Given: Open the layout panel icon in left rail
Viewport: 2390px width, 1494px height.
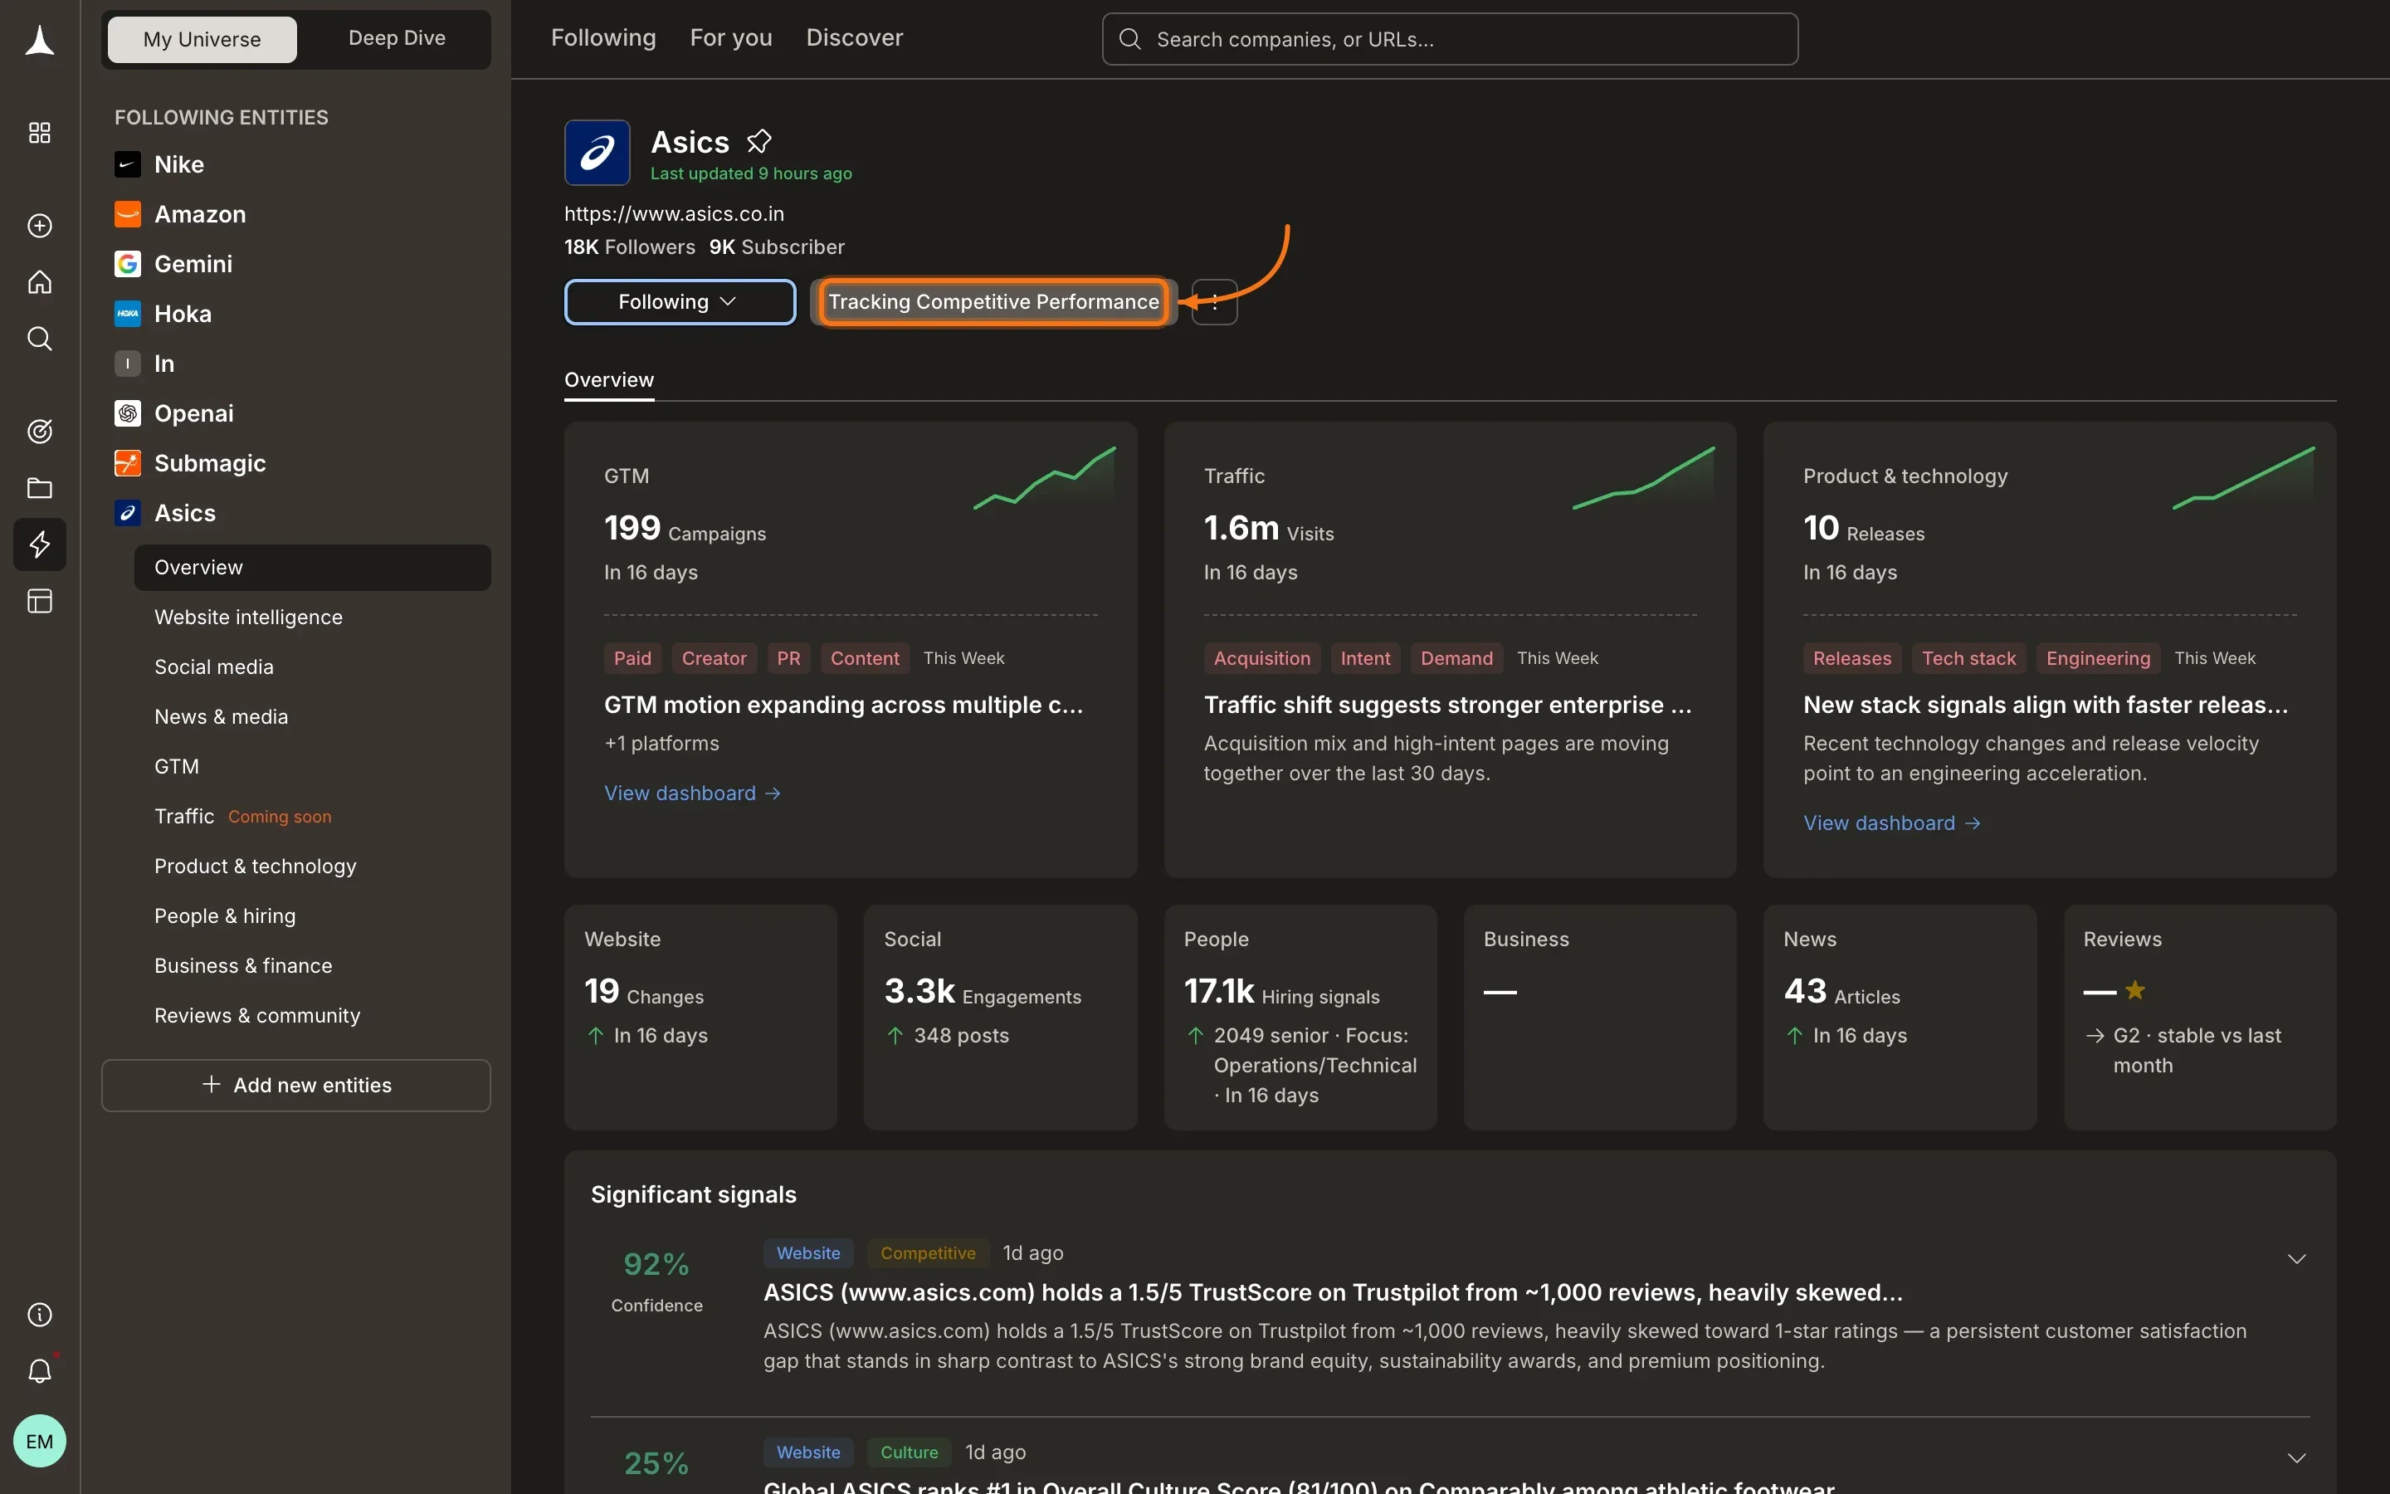Looking at the screenshot, I should click(40, 602).
